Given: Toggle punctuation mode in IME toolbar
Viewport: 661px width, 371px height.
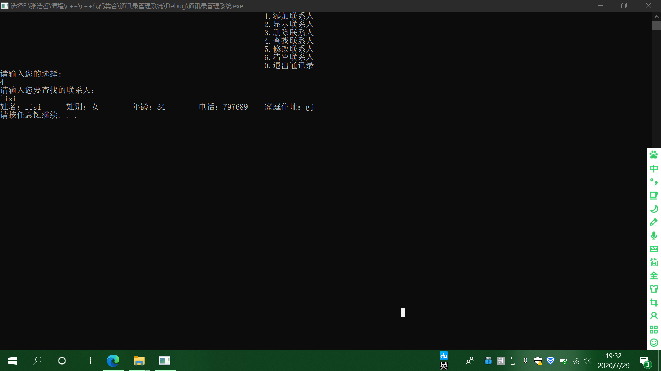Looking at the screenshot, I should point(653,182).
